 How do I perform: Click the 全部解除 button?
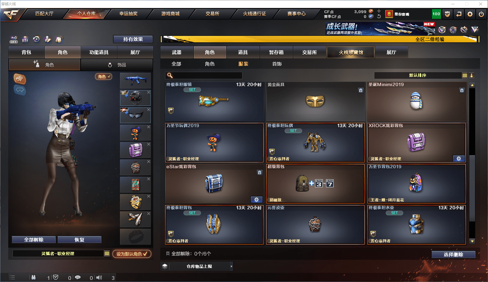pyautogui.click(x=34, y=240)
